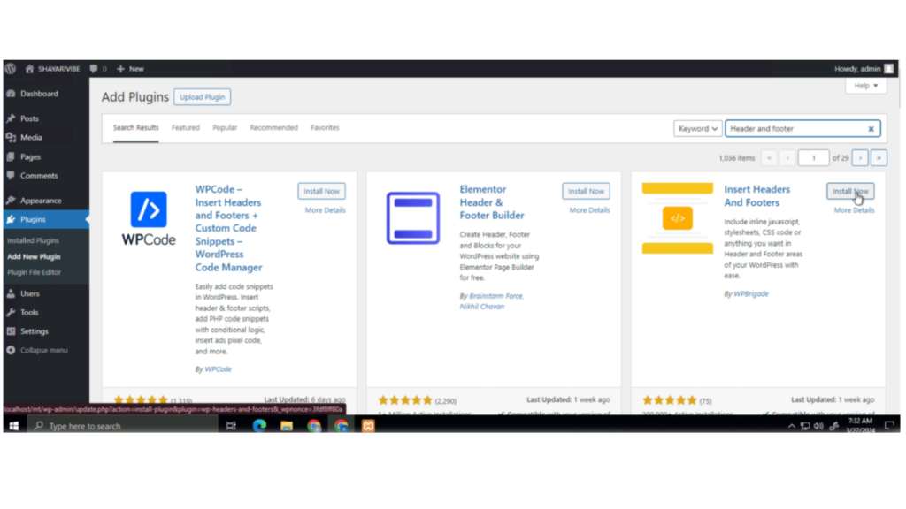The height and width of the screenshot is (509, 906).
Task: Install the WPCode plugin now
Action: pyautogui.click(x=321, y=191)
